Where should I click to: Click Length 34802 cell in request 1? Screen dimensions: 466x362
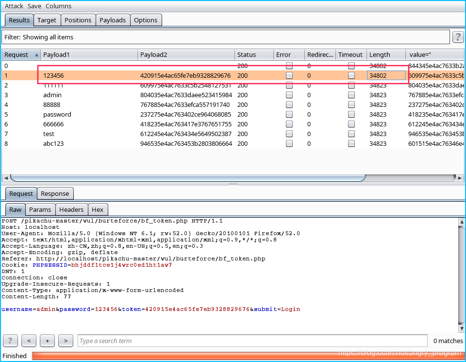coord(386,75)
